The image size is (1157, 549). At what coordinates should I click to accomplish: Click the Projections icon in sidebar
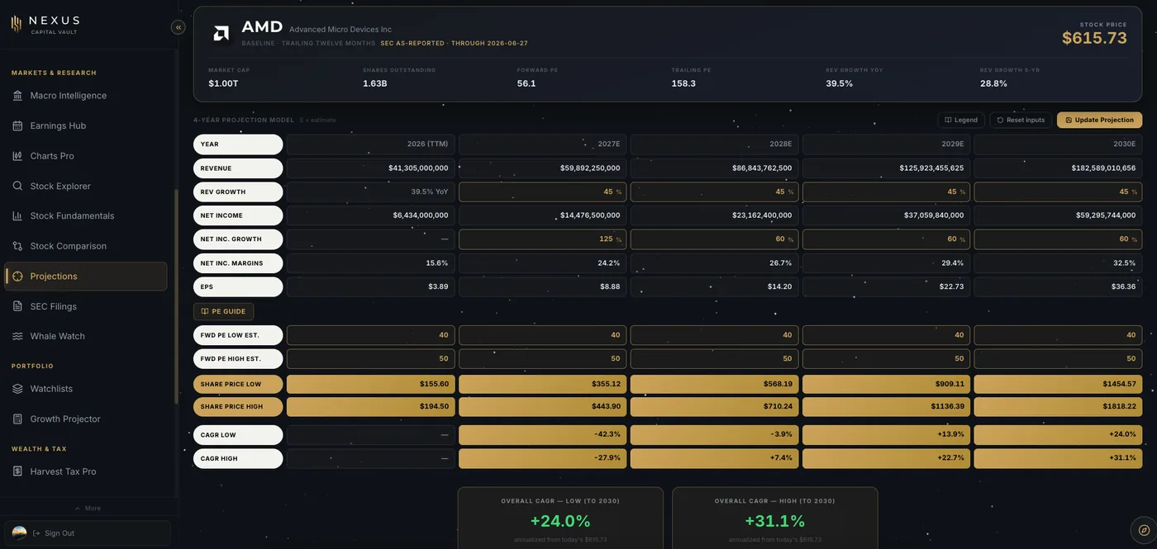pyautogui.click(x=17, y=276)
